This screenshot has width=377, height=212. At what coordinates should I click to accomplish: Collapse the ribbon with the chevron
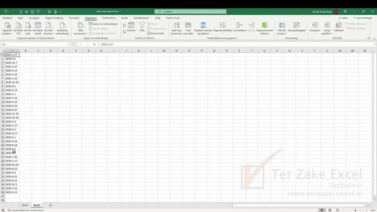tap(374, 38)
